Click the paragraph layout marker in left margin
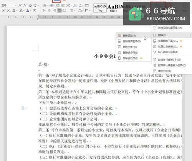The width and height of the screenshot is (192, 161). [23, 108]
